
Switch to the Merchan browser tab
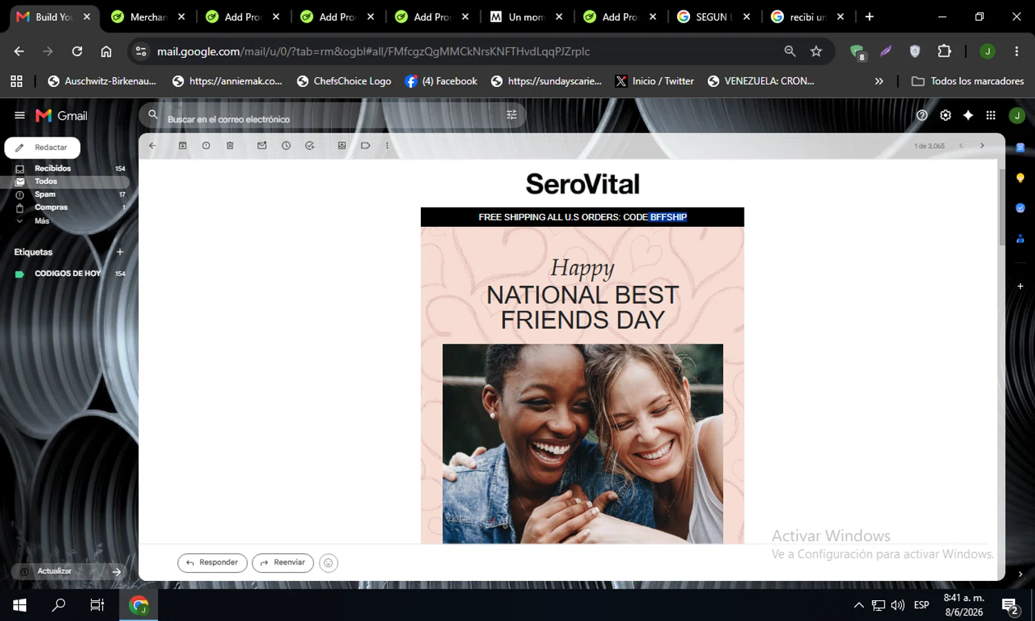click(x=148, y=17)
